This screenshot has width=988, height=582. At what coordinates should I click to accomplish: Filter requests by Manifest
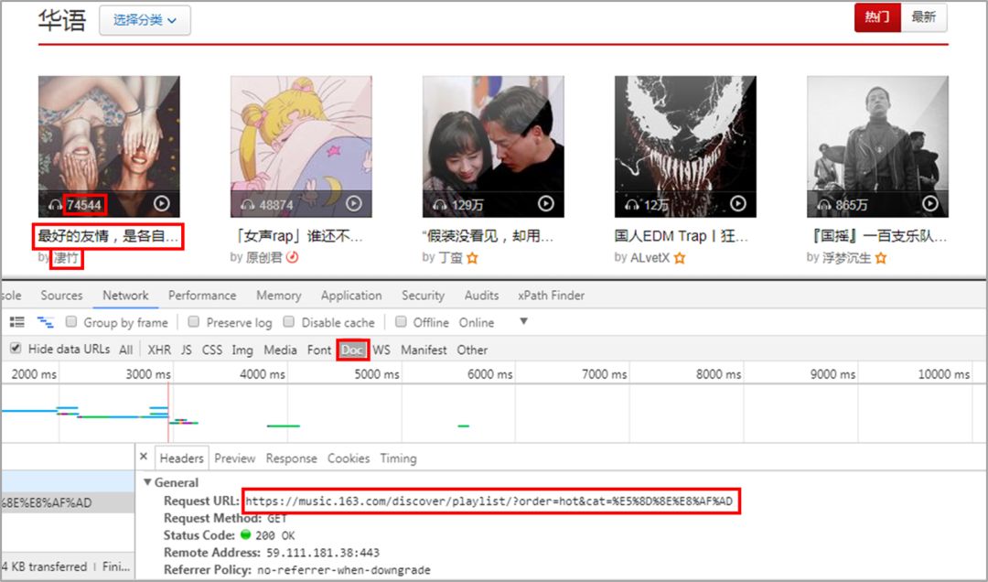pos(424,350)
